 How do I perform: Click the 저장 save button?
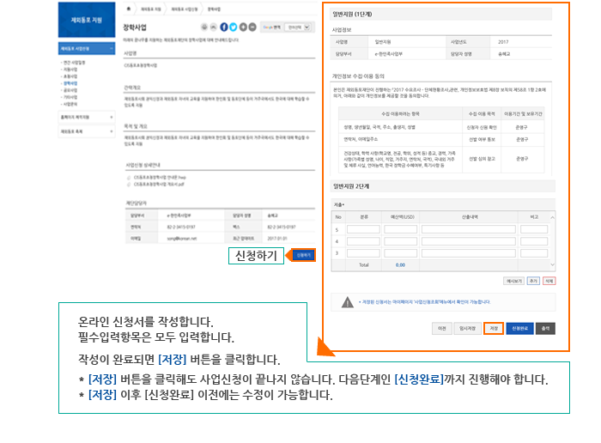coord(494,329)
